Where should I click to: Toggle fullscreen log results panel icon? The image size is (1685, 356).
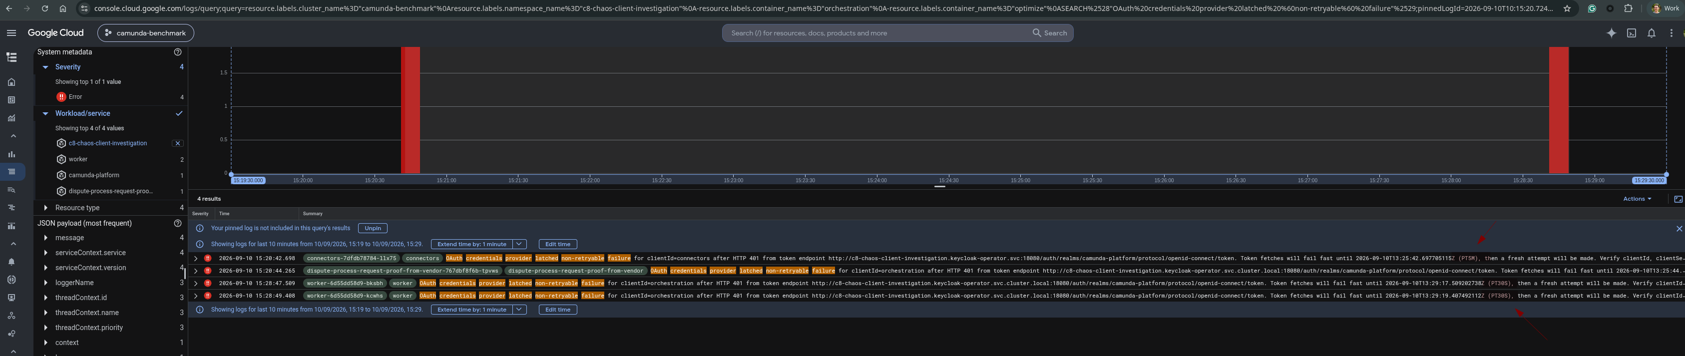point(1678,199)
